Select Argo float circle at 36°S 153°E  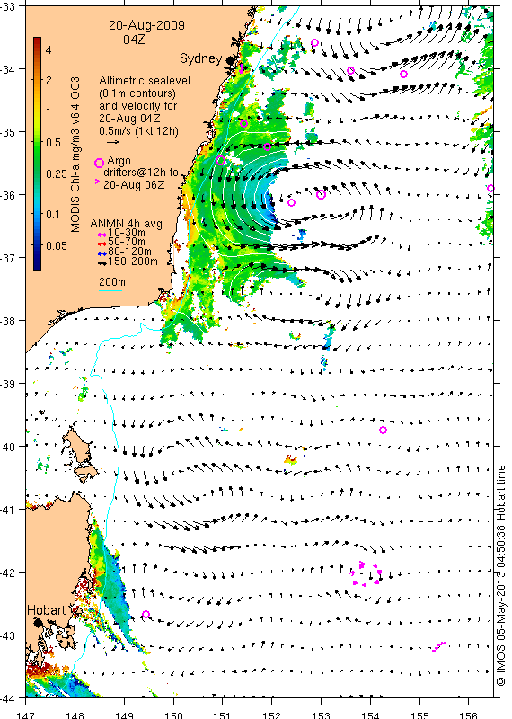(x=321, y=194)
